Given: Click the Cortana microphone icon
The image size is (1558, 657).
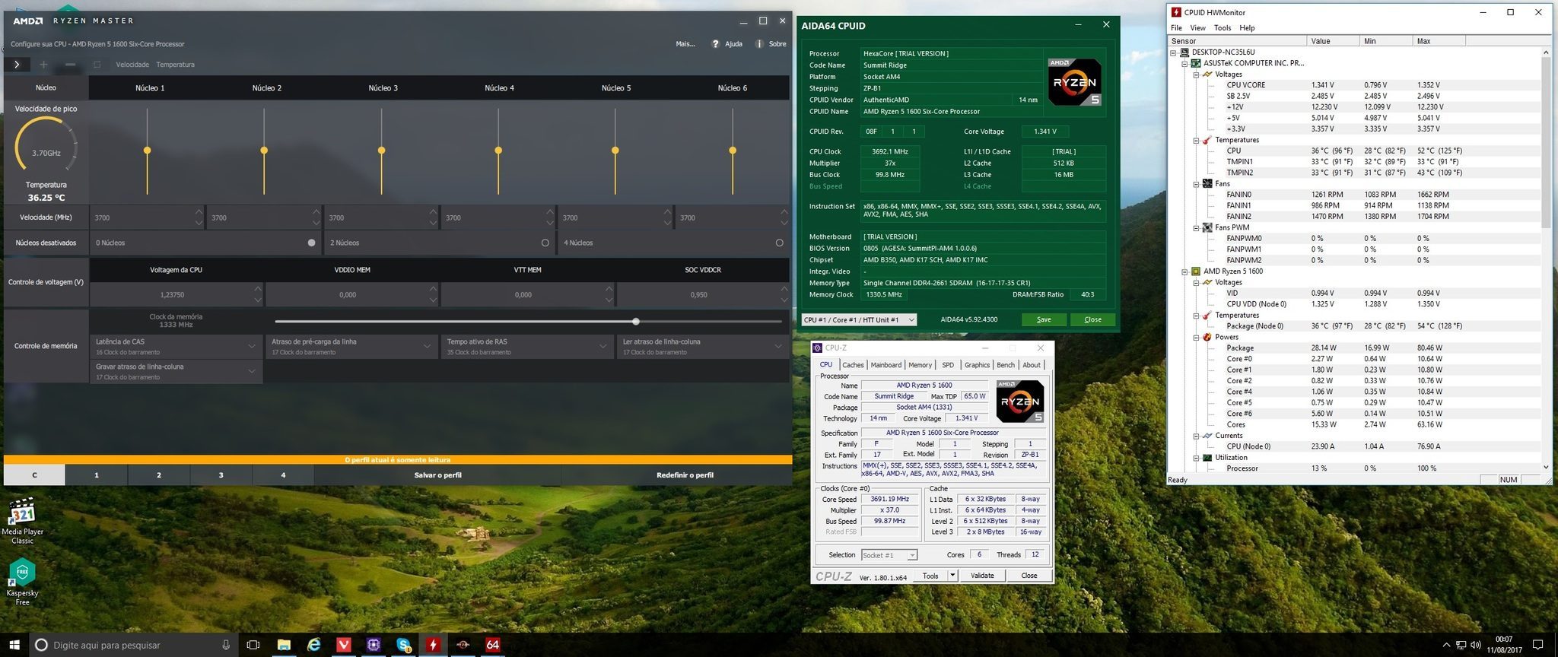Looking at the screenshot, I should click(x=226, y=645).
